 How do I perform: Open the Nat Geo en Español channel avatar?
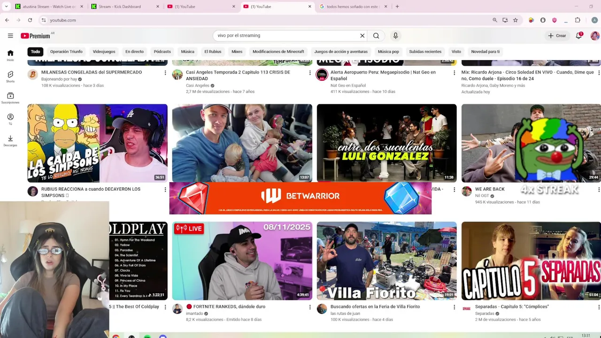click(322, 75)
